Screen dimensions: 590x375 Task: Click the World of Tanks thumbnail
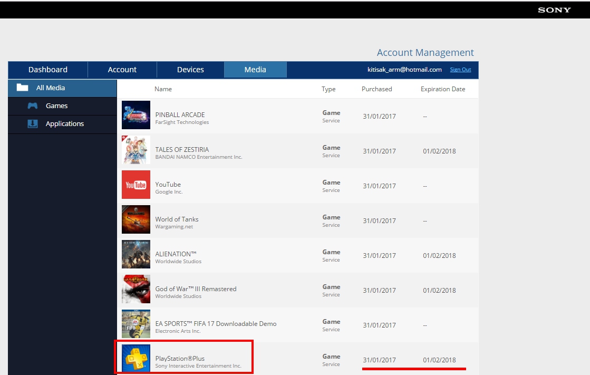point(136,219)
